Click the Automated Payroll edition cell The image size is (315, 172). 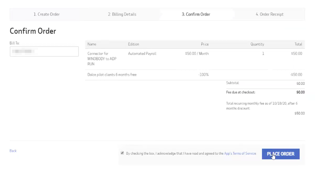142,54
